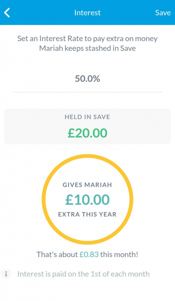Tap "Mariah keeps stashed in Save" text
Image resolution: width=175 pixels, height=301 pixels.
(87, 48)
